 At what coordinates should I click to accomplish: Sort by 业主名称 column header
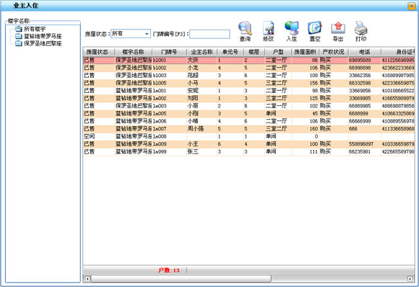pyautogui.click(x=202, y=52)
